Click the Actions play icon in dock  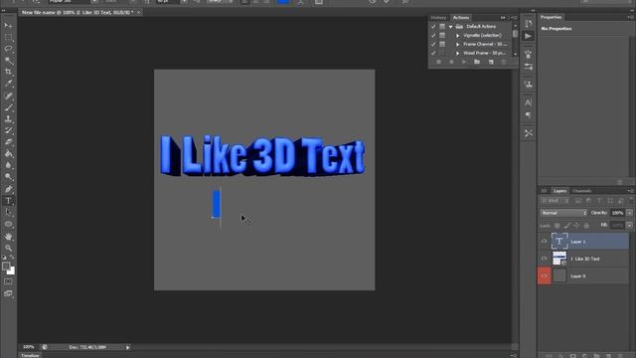pyautogui.click(x=528, y=36)
